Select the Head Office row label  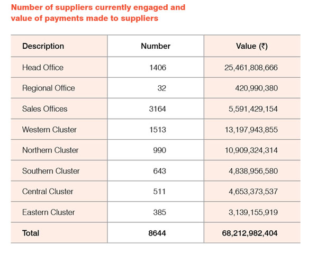click(x=43, y=68)
